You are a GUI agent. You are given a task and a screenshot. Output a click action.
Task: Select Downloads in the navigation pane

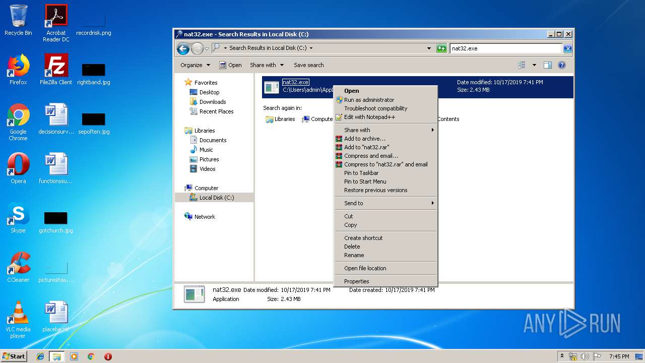pyautogui.click(x=212, y=102)
